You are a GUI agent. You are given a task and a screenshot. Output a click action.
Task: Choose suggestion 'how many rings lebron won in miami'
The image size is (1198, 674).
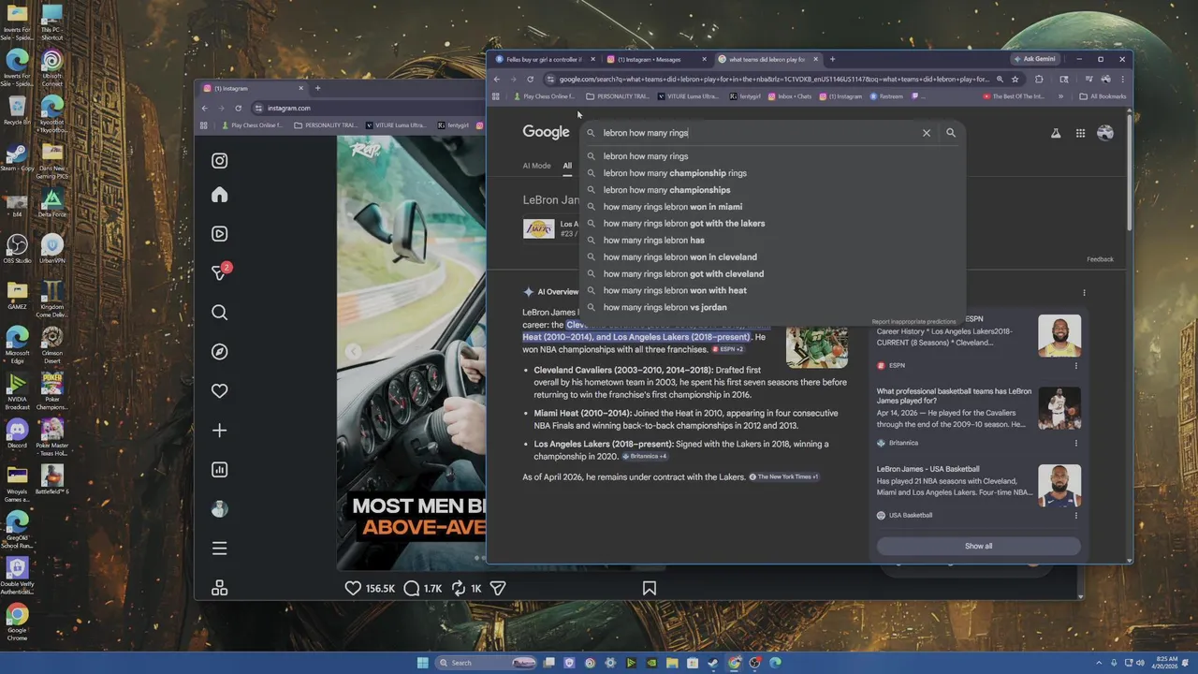pyautogui.click(x=772, y=207)
